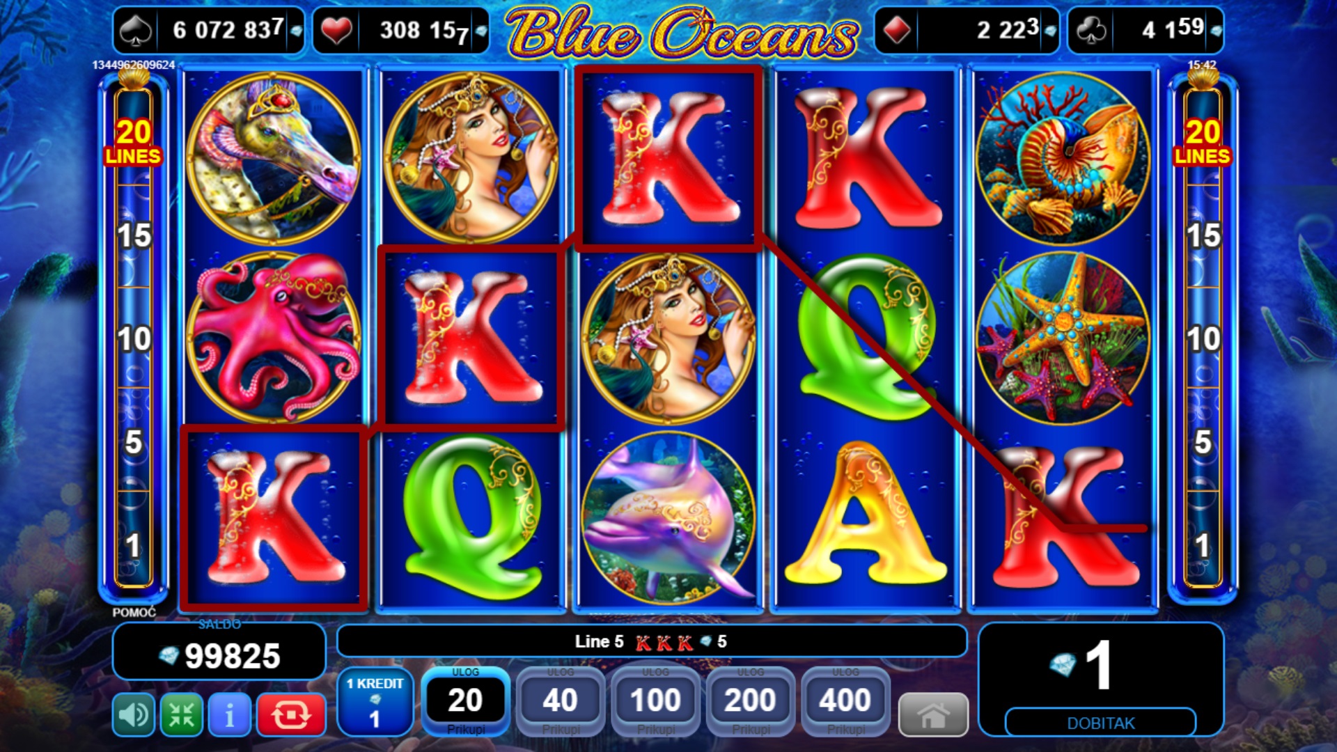1337x752 pixels.
Task: Click the seahorse symbol on reel one
Action: tap(273, 159)
